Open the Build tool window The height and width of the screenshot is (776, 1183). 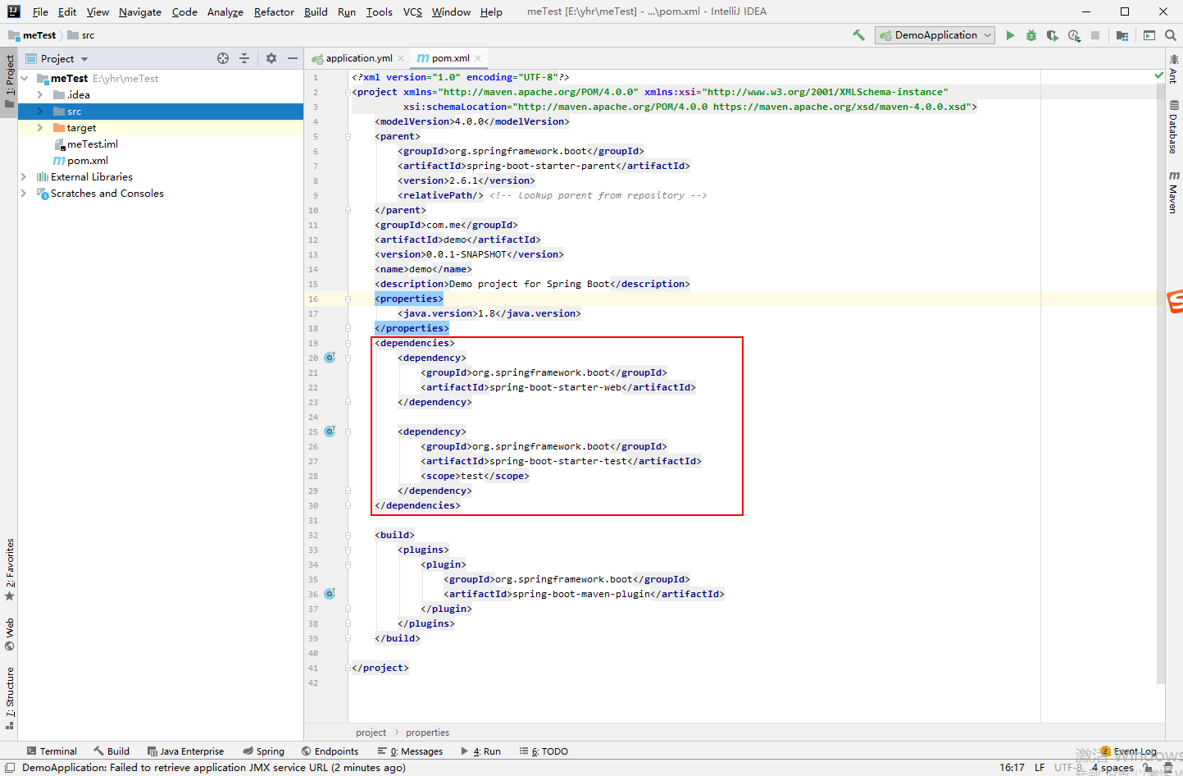pyautogui.click(x=111, y=751)
